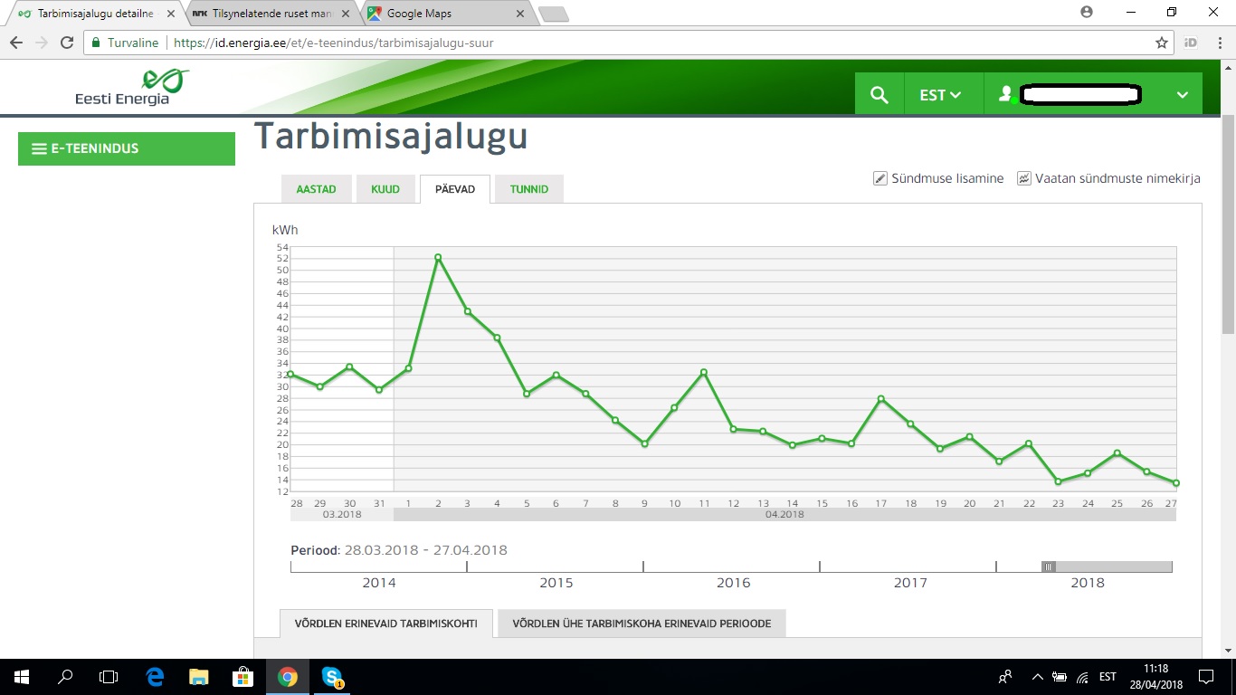Screen dimensions: 1236x695
Task: Click the period range slider handle
Action: coord(1048,566)
